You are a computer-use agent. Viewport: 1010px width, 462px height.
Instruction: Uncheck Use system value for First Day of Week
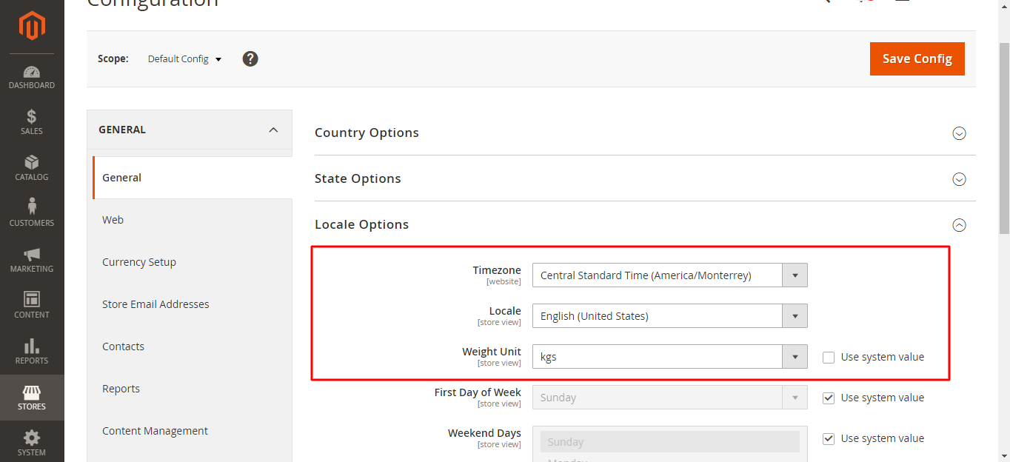tap(828, 398)
